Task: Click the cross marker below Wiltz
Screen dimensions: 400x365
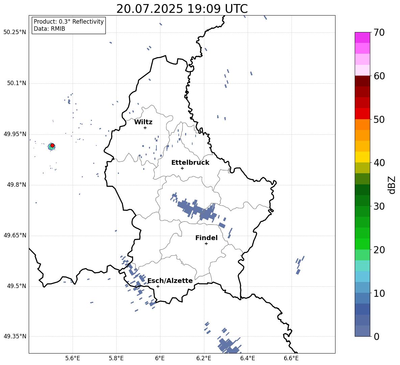Action: point(145,128)
